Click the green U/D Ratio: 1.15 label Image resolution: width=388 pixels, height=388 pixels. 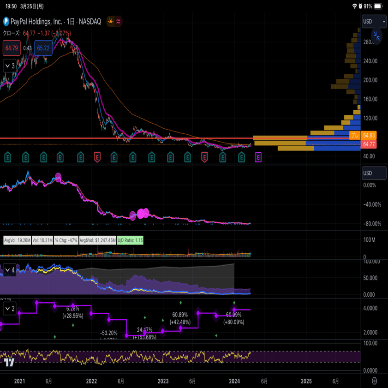coord(130,240)
